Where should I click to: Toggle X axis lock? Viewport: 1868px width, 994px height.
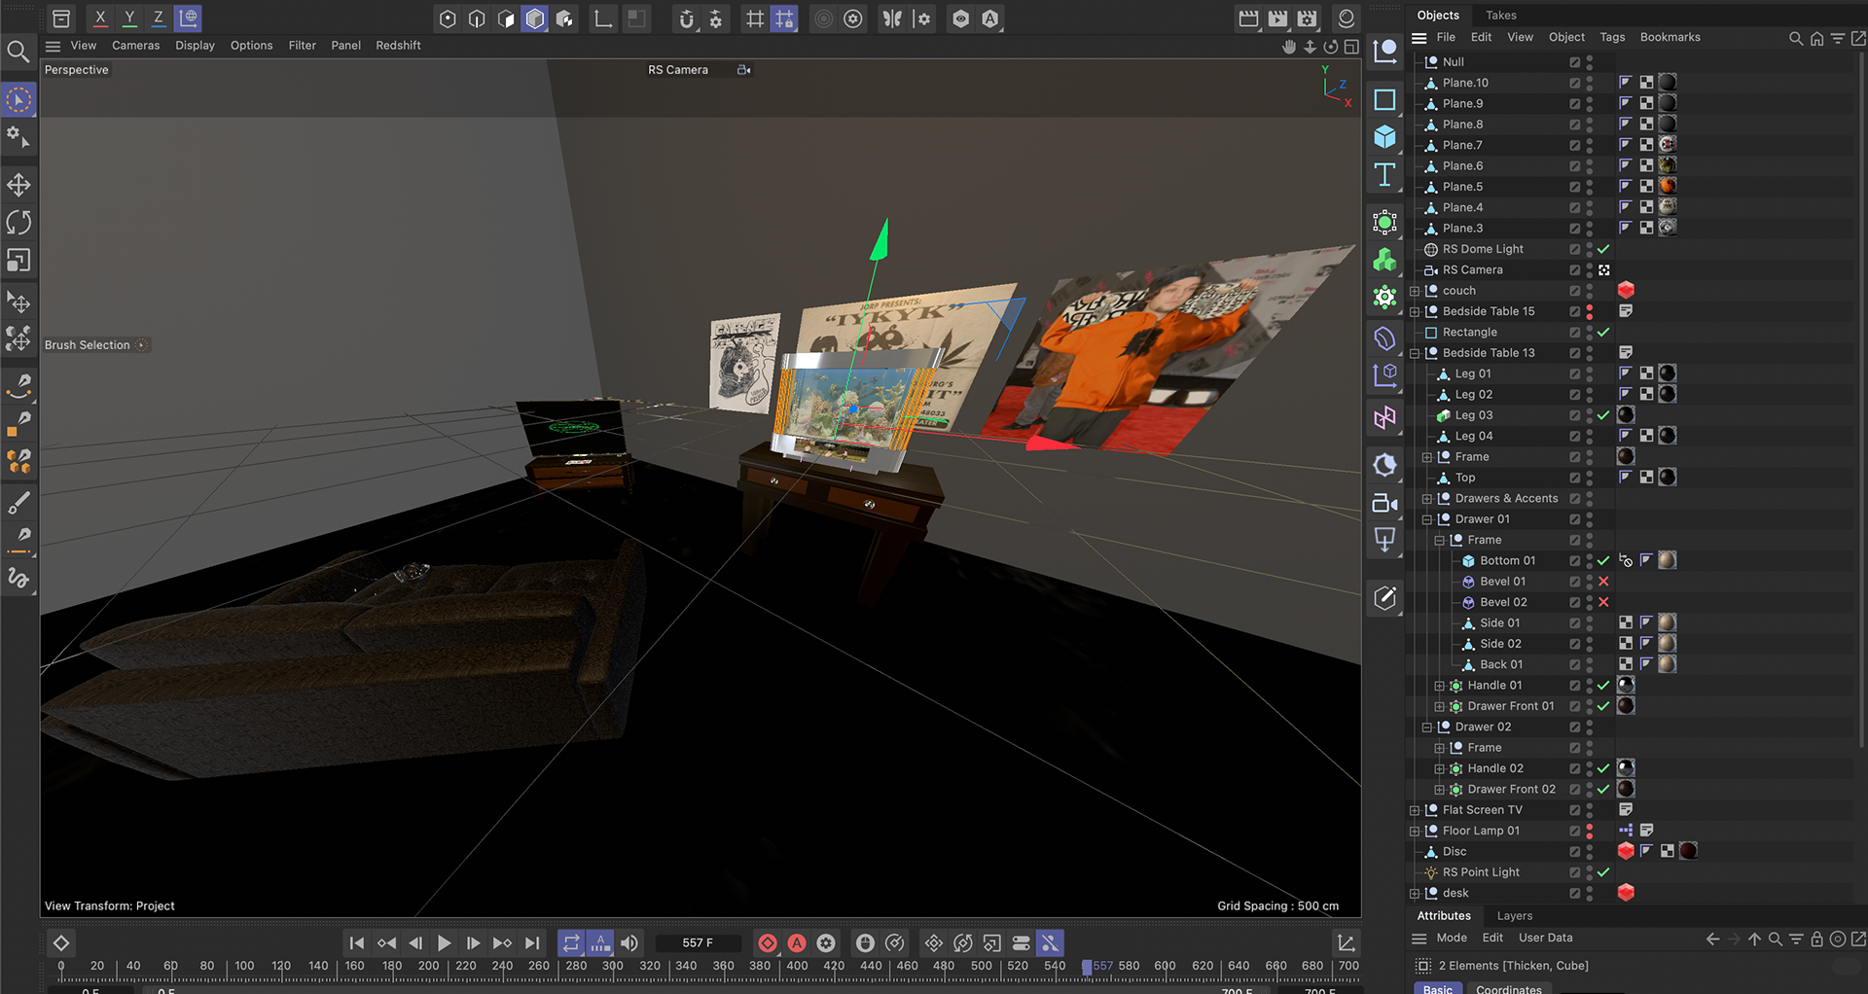click(x=100, y=18)
